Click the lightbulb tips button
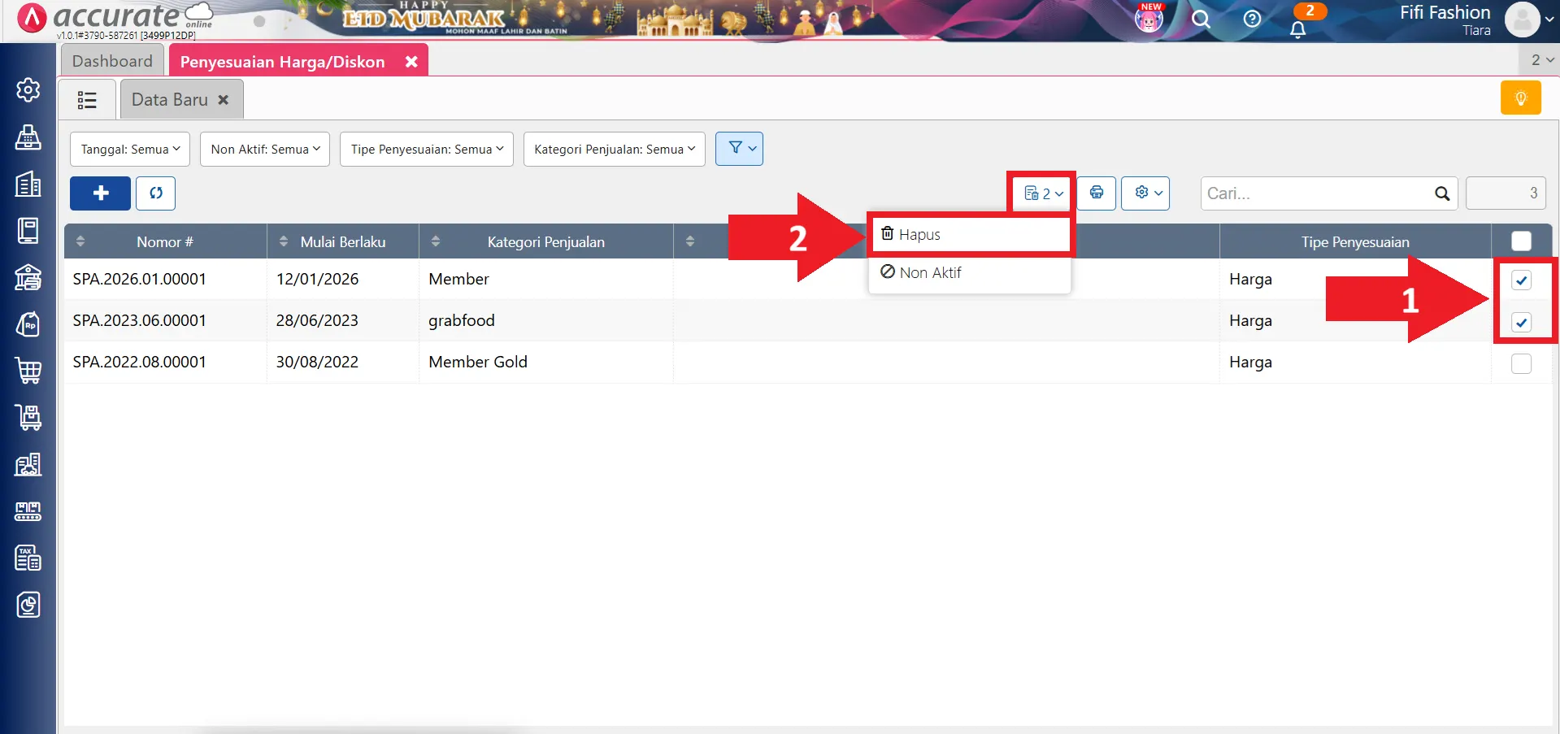The height and width of the screenshot is (734, 1560). click(1520, 98)
